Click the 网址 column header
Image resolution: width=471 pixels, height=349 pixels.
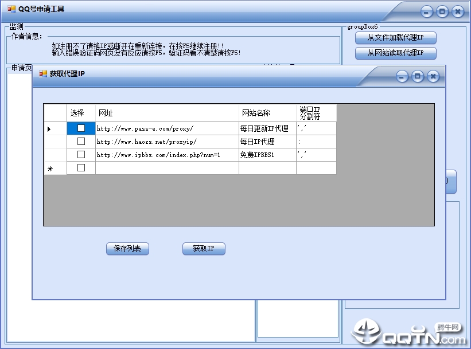tap(166, 113)
